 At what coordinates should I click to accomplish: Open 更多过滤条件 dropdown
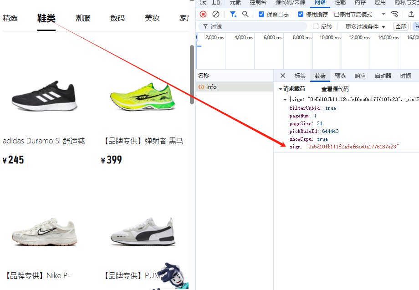coord(365,27)
